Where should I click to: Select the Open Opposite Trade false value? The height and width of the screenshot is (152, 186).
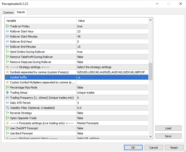point(112,118)
